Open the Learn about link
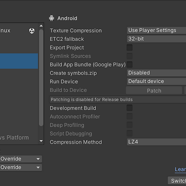Screen dimensions: 186x186 [180, 169]
